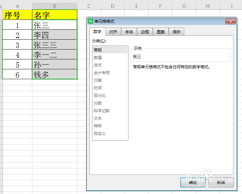This screenshot has height=194, width=242.
Task: Select 百分比 in the category list
Action: coord(110,95)
